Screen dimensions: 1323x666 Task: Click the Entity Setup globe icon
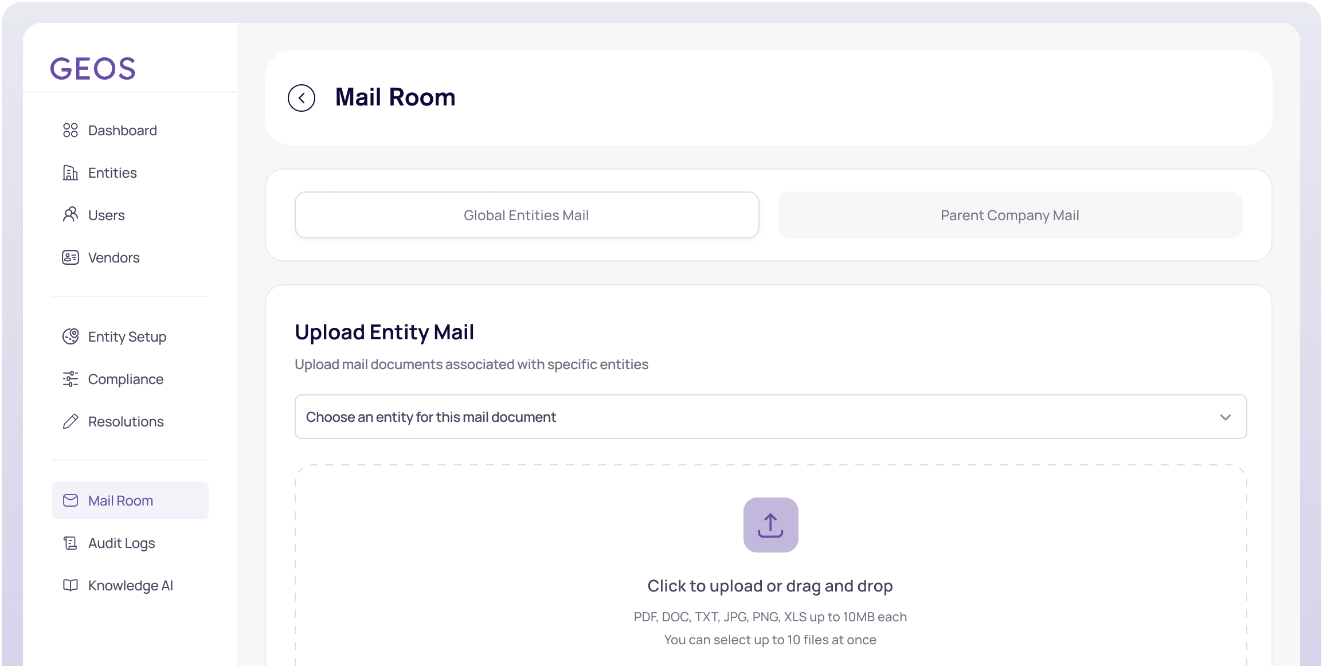click(71, 336)
